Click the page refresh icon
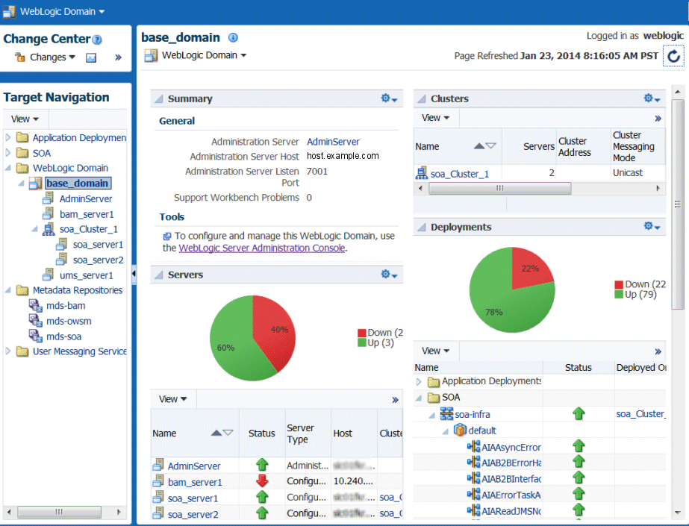Screen dimensions: 689x526 coord(673,56)
